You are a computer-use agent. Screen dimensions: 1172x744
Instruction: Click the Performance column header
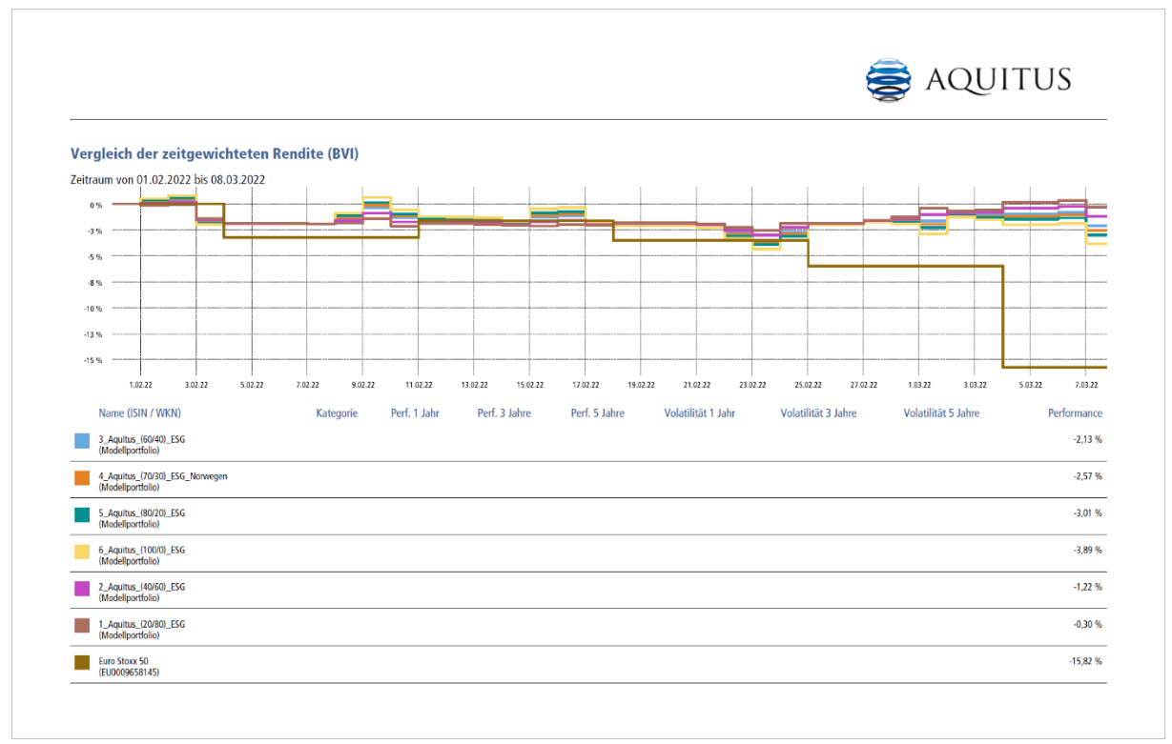tap(1075, 413)
